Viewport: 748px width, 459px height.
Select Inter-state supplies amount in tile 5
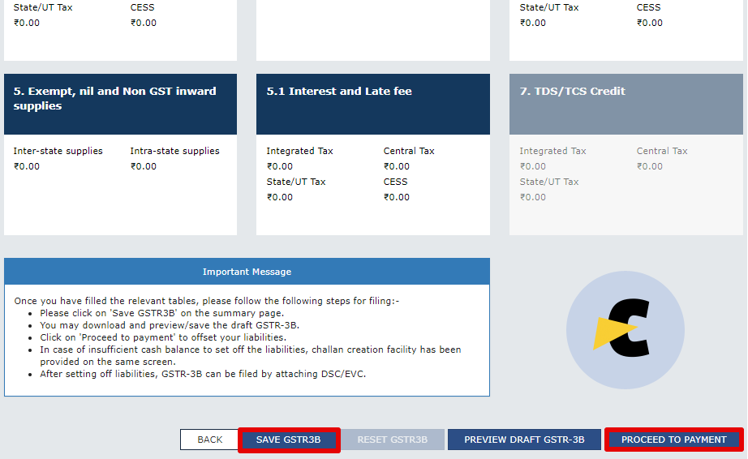pos(27,166)
